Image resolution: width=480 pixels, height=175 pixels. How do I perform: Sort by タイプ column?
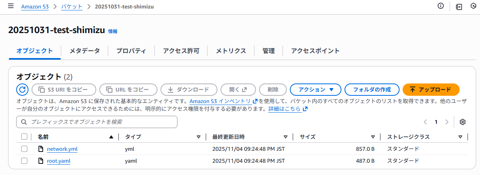(199, 137)
